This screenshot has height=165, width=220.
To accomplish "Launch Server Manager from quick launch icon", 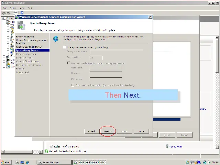I will click(x=17, y=163).
